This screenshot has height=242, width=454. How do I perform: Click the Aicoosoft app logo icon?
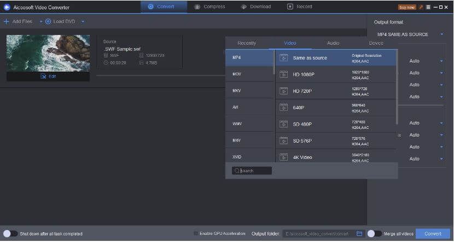(x=7, y=7)
